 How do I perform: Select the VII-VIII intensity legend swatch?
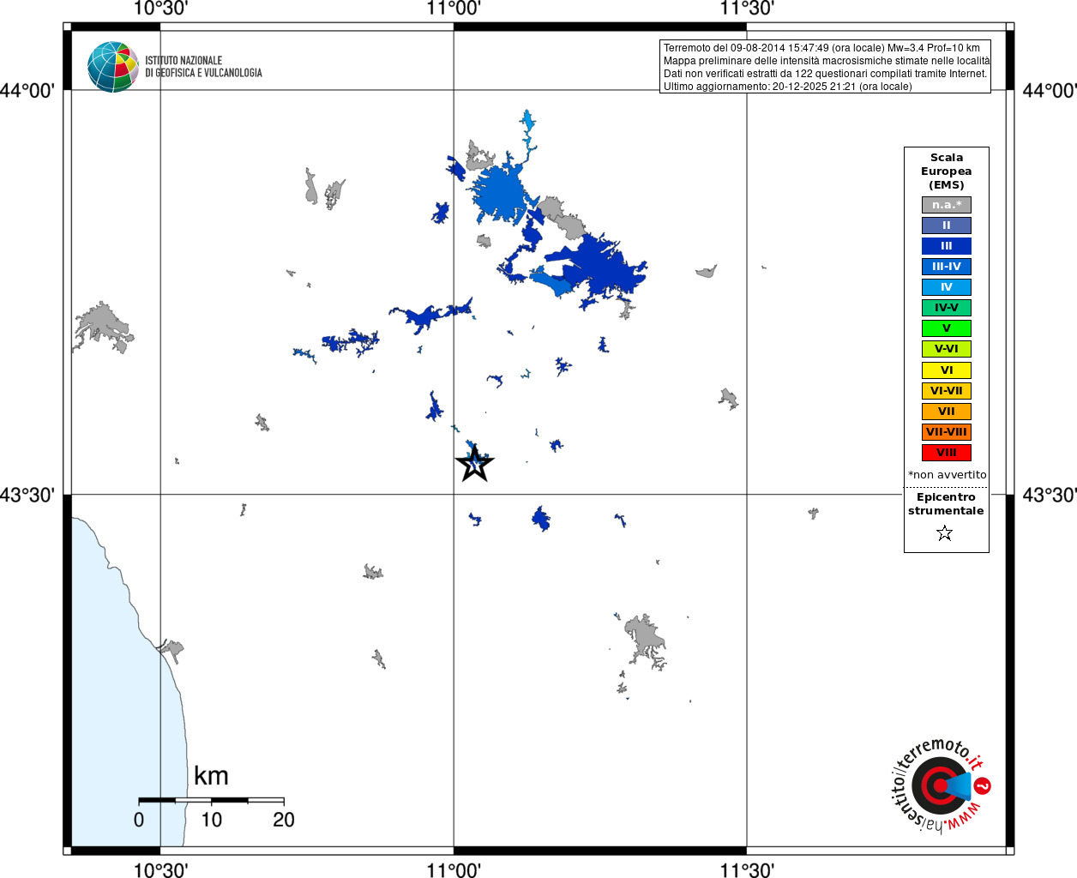(947, 432)
